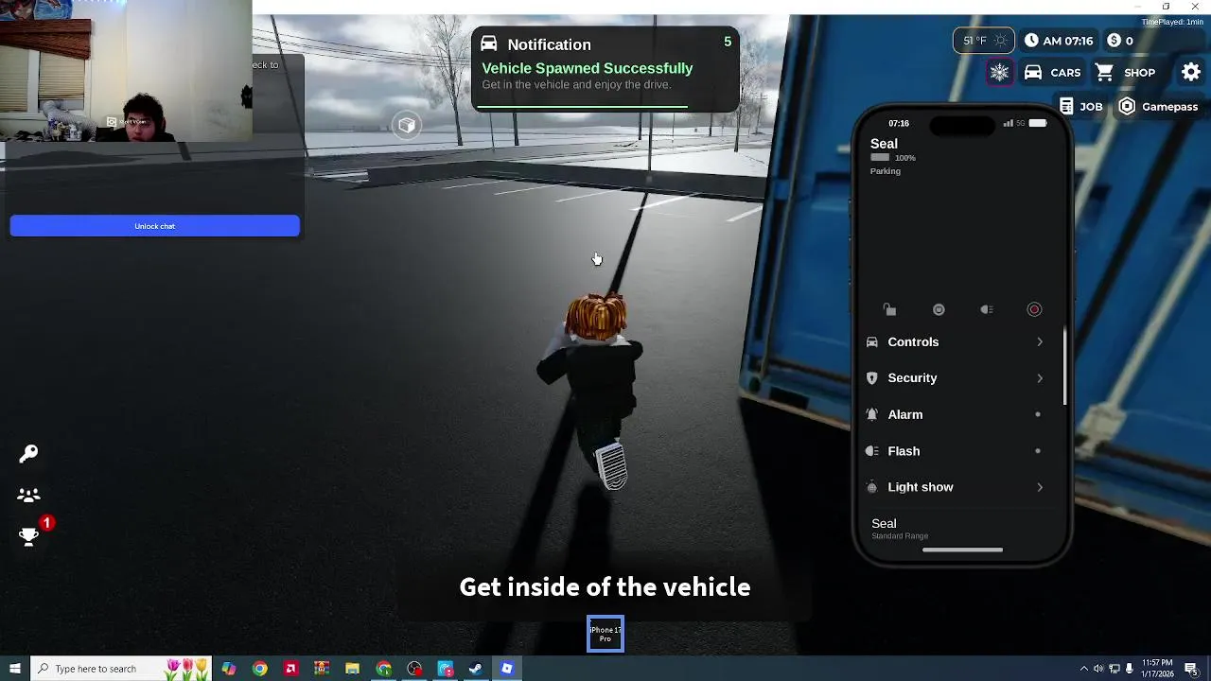Screen dimensions: 1211x681
Task: Open the JOB menu
Action: (1081, 107)
